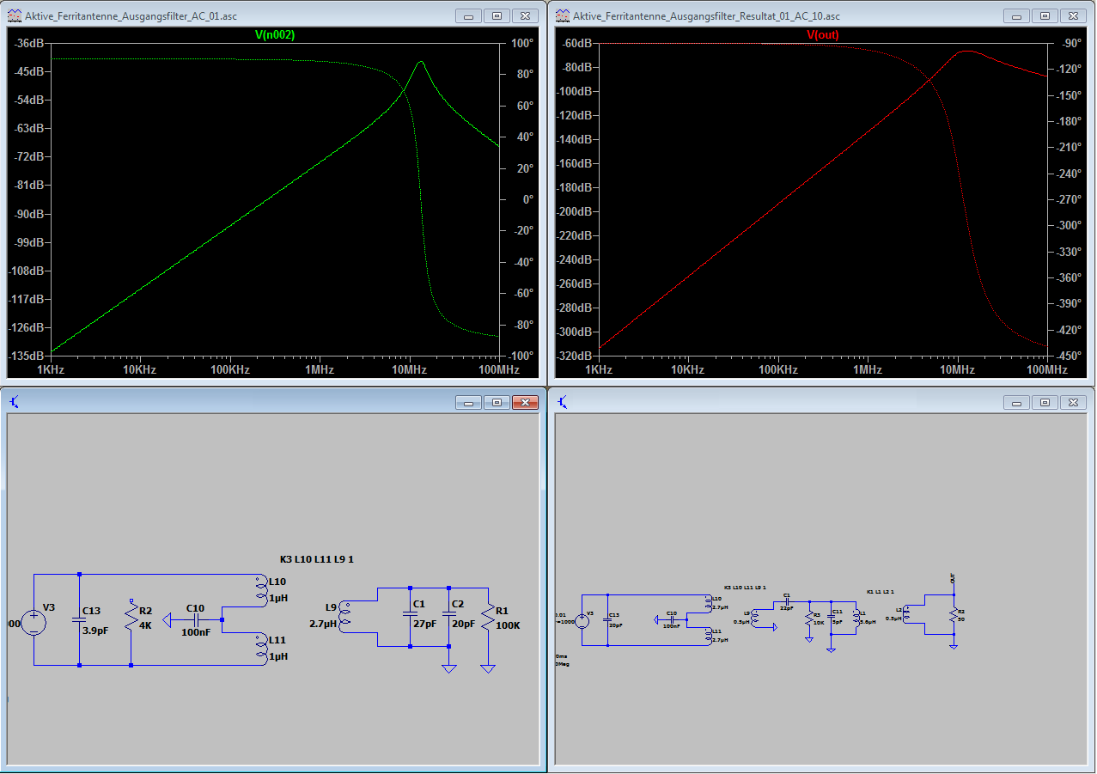Select resistor R2 4K in left schematic

(131, 619)
